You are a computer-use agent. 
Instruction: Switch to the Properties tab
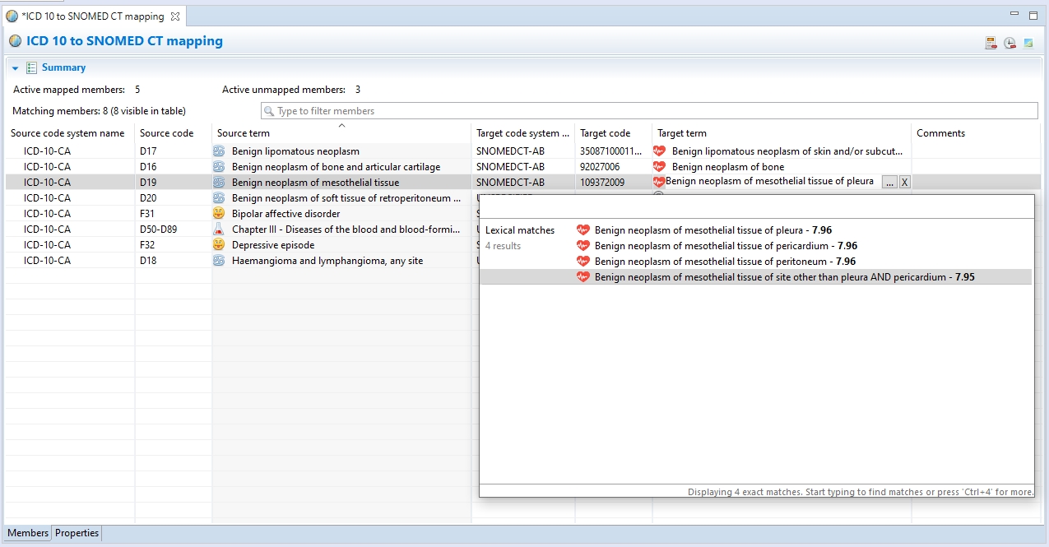coord(77,533)
